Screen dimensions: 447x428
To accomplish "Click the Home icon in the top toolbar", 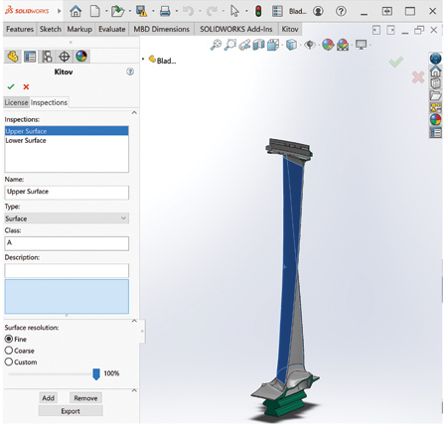I will (75, 12).
